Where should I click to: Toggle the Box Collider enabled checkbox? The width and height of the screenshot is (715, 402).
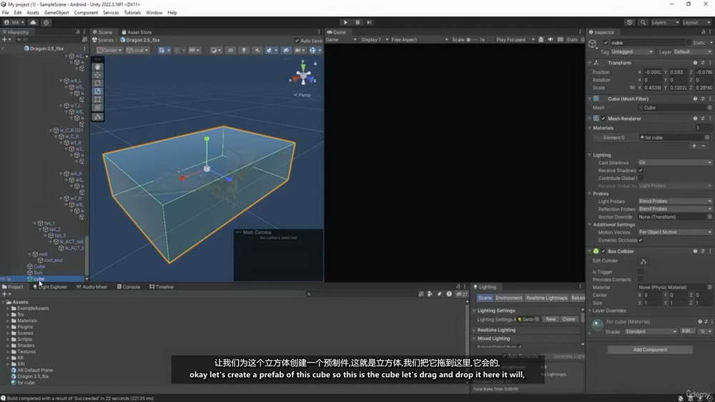tap(603, 251)
